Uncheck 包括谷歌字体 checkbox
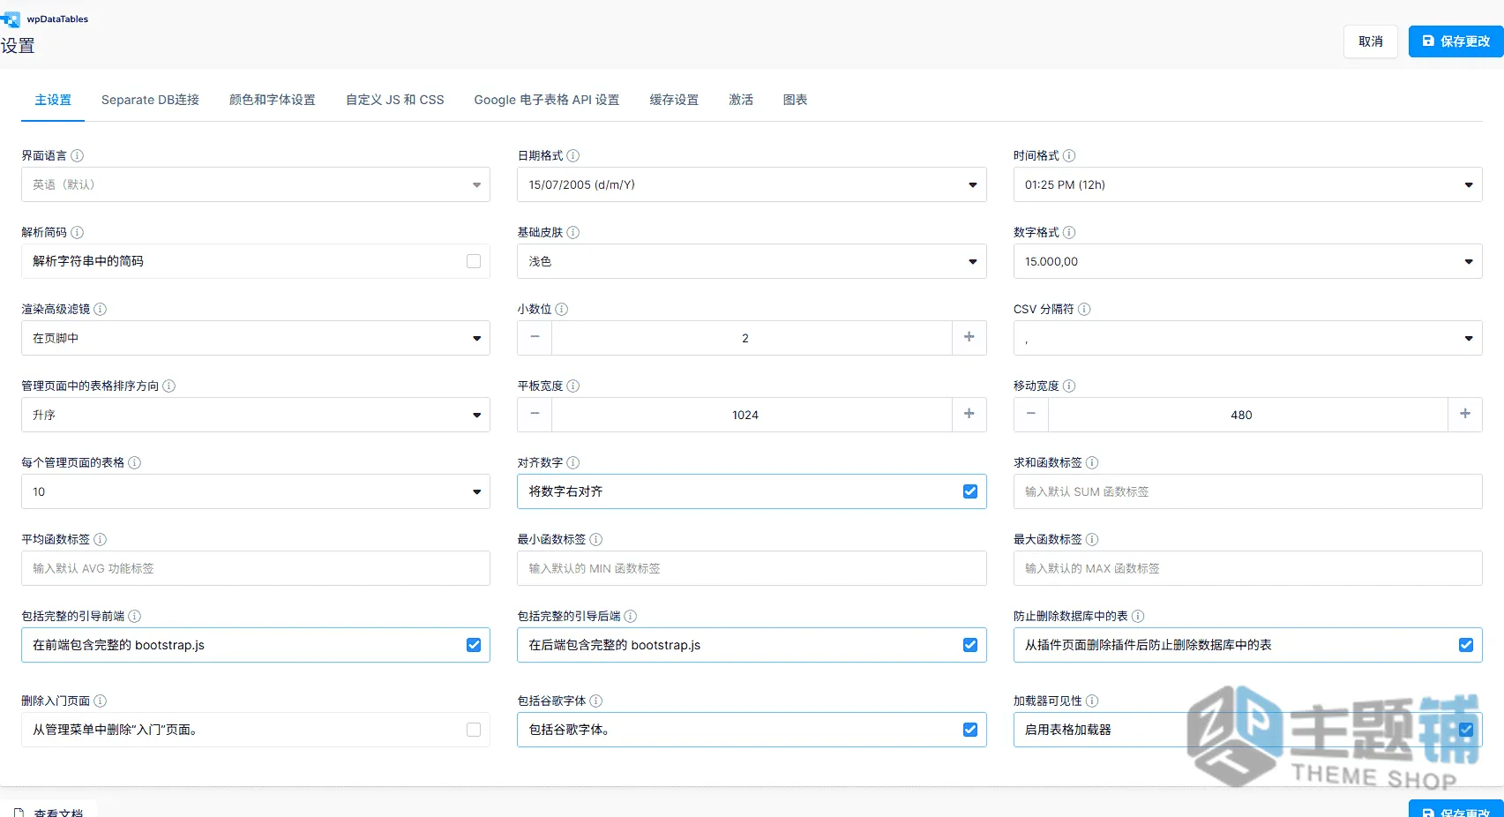 970,730
